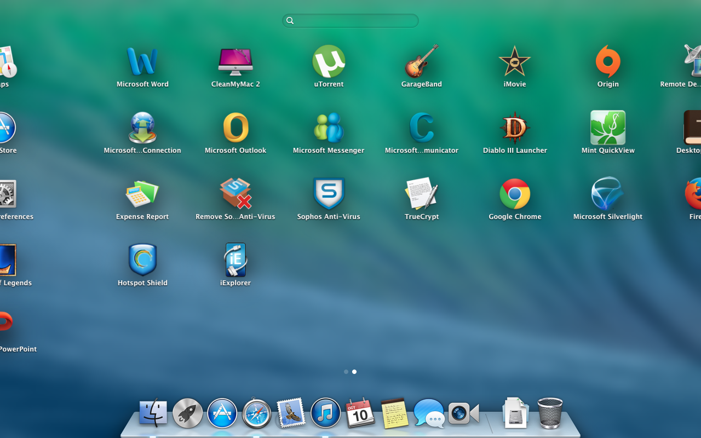Viewport: 701px width, 438px height.
Task: Click the Launchpad rocket in the Dock
Action: tap(187, 413)
